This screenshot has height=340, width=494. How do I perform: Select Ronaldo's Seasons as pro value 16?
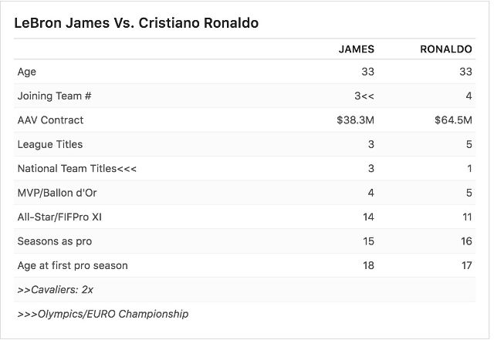(x=466, y=241)
